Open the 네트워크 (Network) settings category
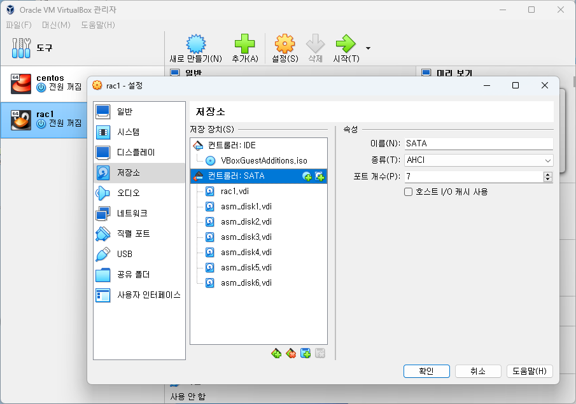 click(x=139, y=213)
